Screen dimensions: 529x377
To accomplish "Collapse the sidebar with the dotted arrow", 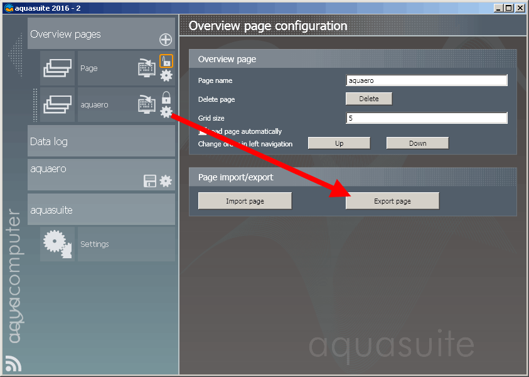I will click(x=16, y=55).
